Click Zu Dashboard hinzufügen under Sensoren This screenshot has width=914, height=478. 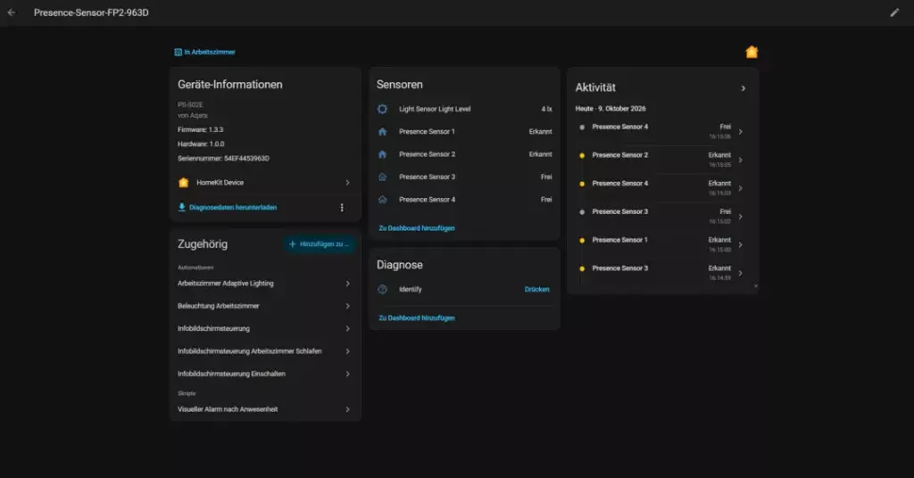(x=417, y=228)
